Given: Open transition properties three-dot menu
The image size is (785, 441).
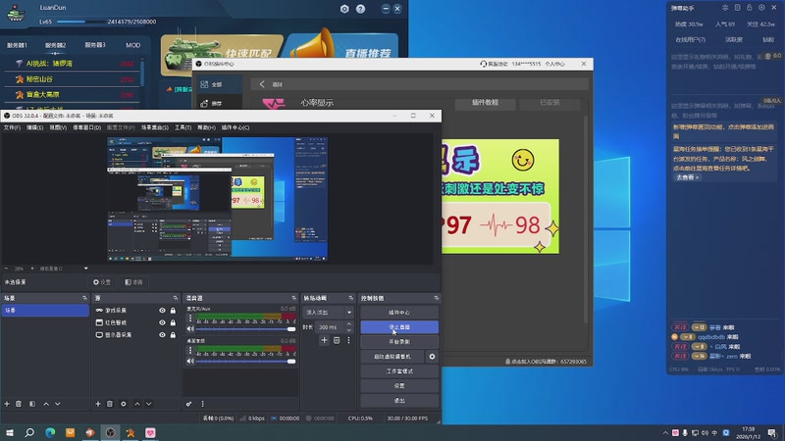Looking at the screenshot, I should point(348,340).
